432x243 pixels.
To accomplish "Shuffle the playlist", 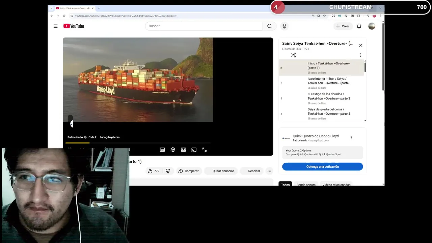I will pyautogui.click(x=293, y=55).
